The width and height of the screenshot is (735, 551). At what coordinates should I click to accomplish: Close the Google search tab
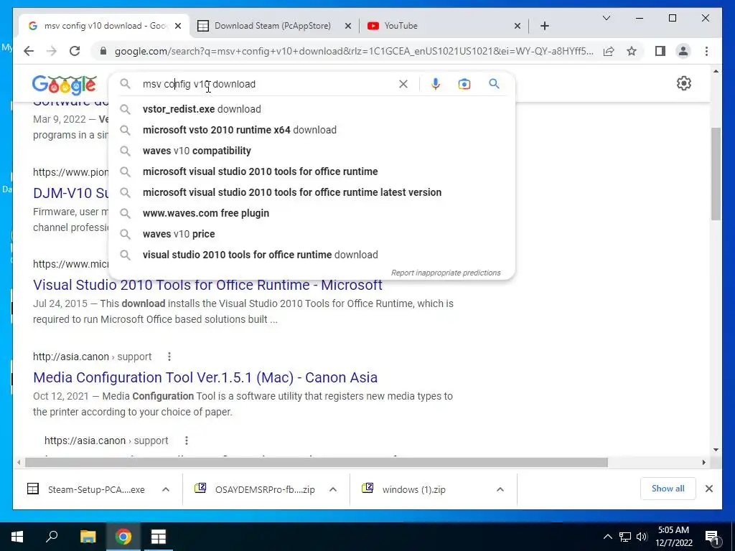click(x=178, y=26)
